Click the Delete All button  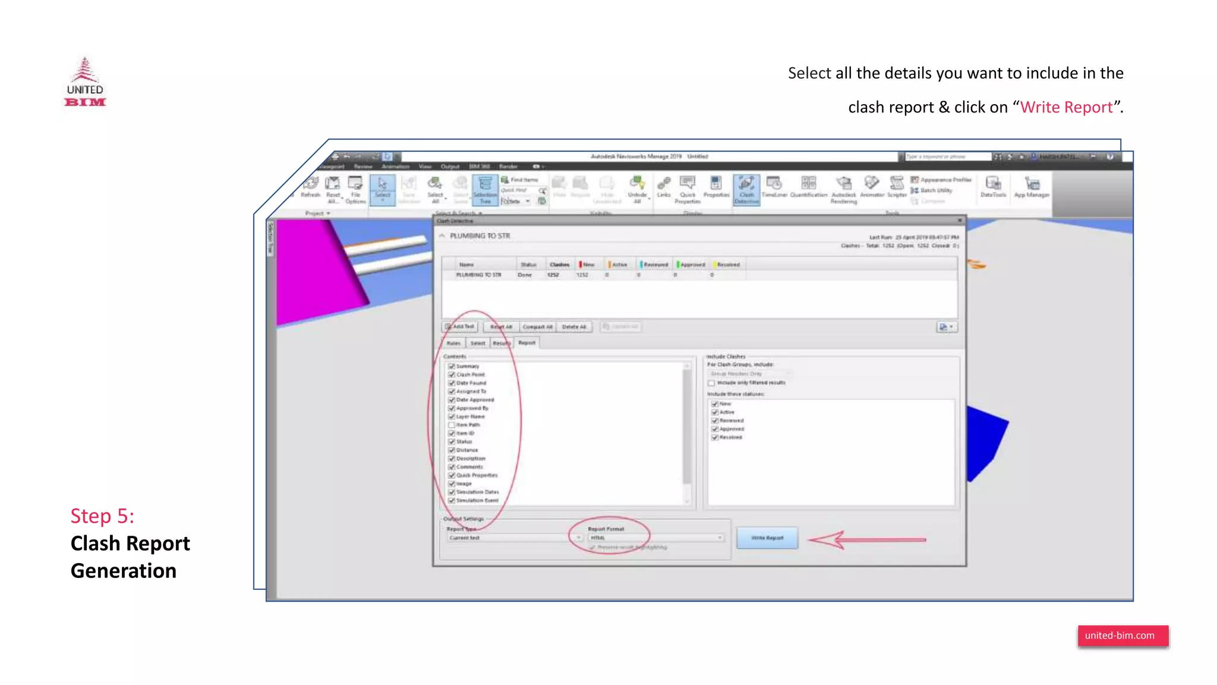(574, 327)
